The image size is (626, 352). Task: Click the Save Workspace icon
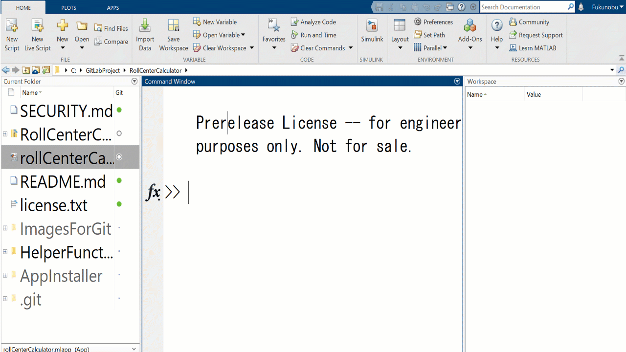pos(173,26)
